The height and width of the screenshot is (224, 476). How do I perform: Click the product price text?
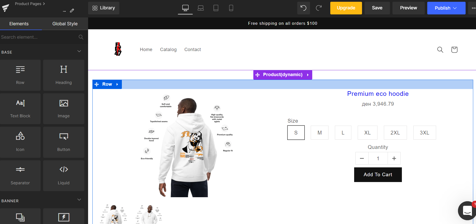coord(378,104)
